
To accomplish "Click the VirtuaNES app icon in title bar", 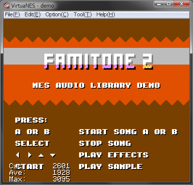I will click(7, 5).
